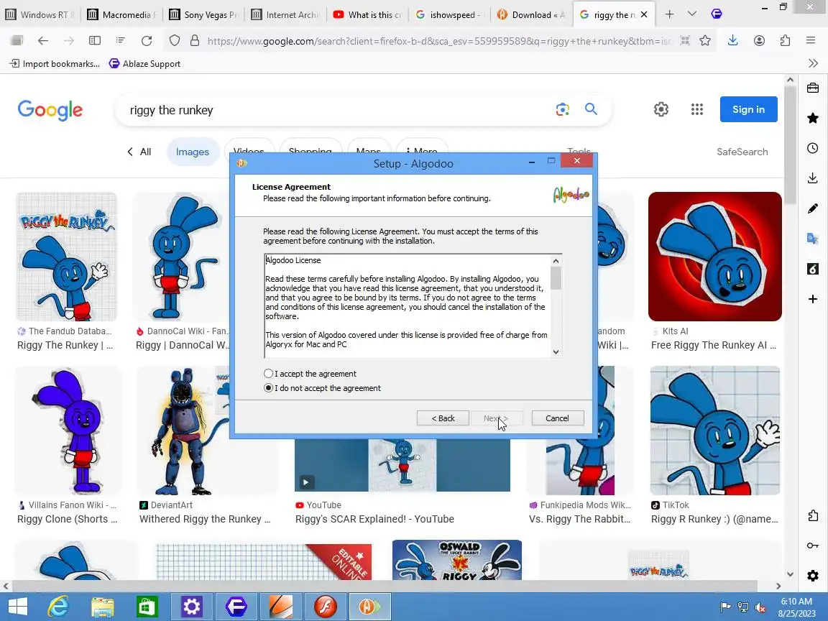Search by image with Google Lens icon
Image resolution: width=828 pixels, height=621 pixels.
pos(562,109)
